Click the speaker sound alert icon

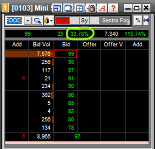[x=47, y=20]
